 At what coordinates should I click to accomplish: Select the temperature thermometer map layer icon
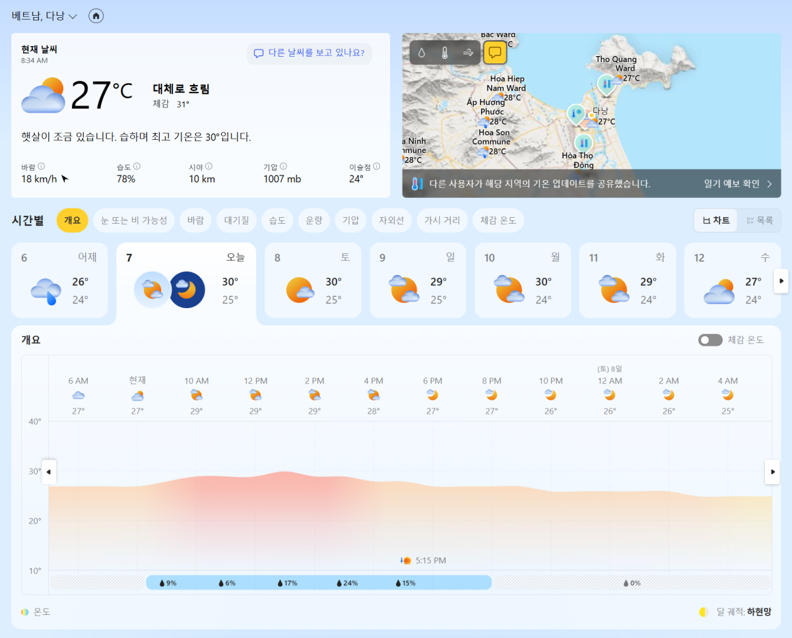pos(445,53)
